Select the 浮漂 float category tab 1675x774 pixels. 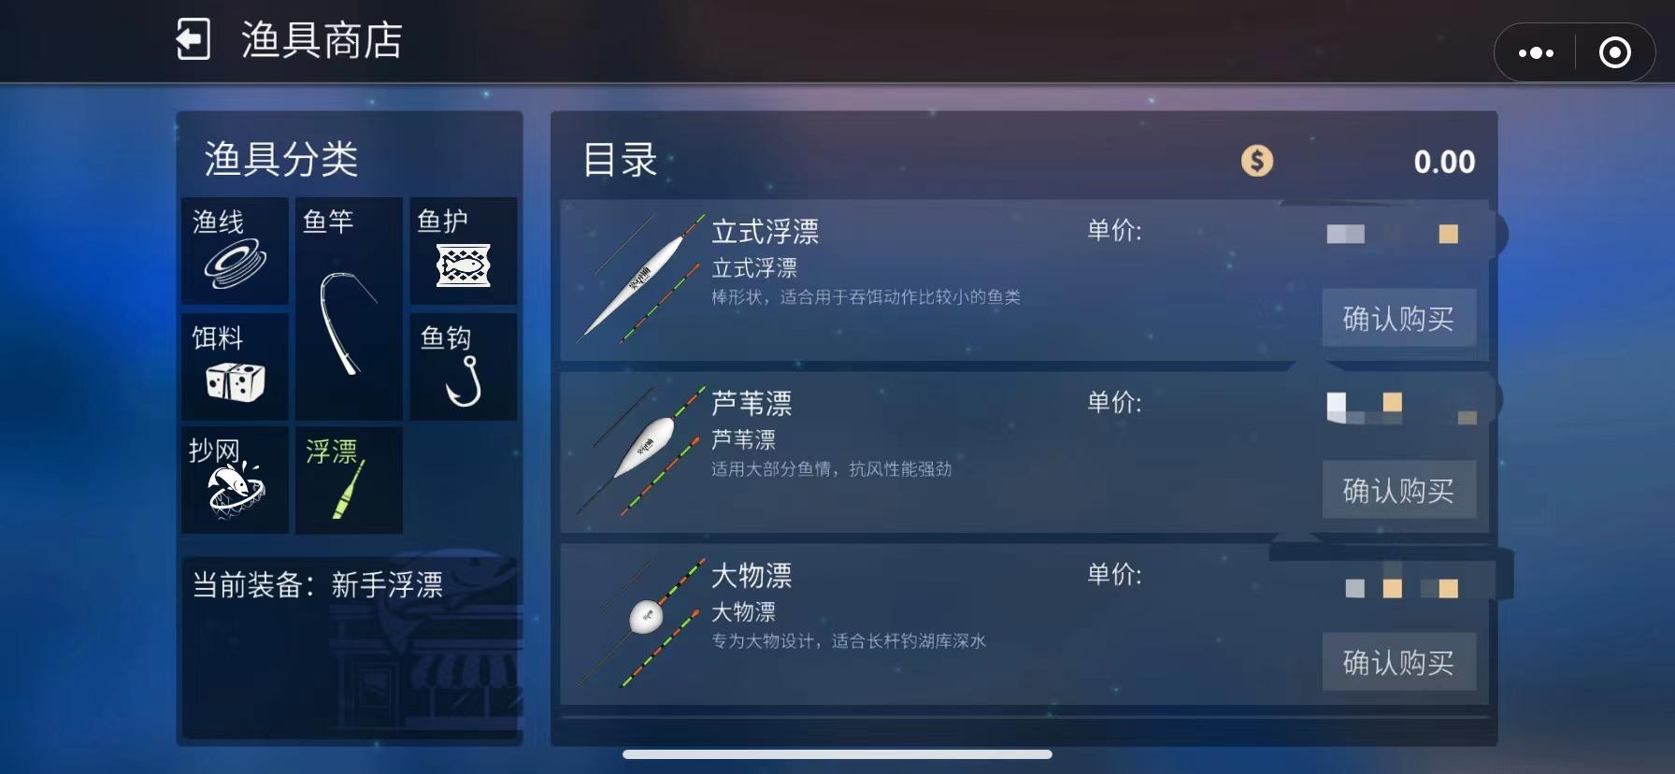click(x=349, y=480)
